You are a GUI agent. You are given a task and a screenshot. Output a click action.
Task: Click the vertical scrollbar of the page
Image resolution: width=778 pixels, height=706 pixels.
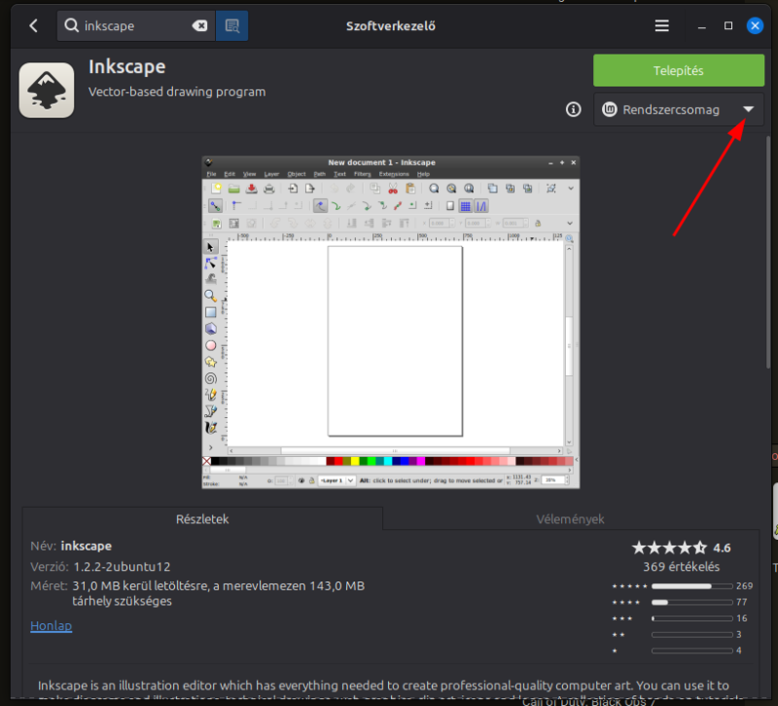point(768,253)
